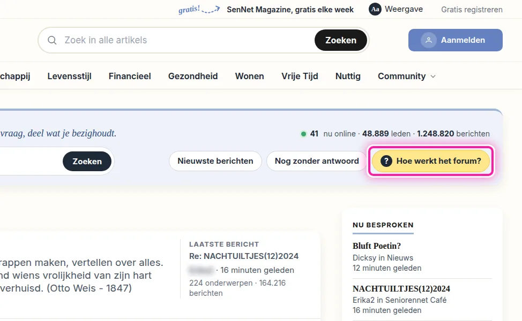522x321 pixels.
Task: Click the NU BESPROKEN heading
Action: (x=383, y=225)
